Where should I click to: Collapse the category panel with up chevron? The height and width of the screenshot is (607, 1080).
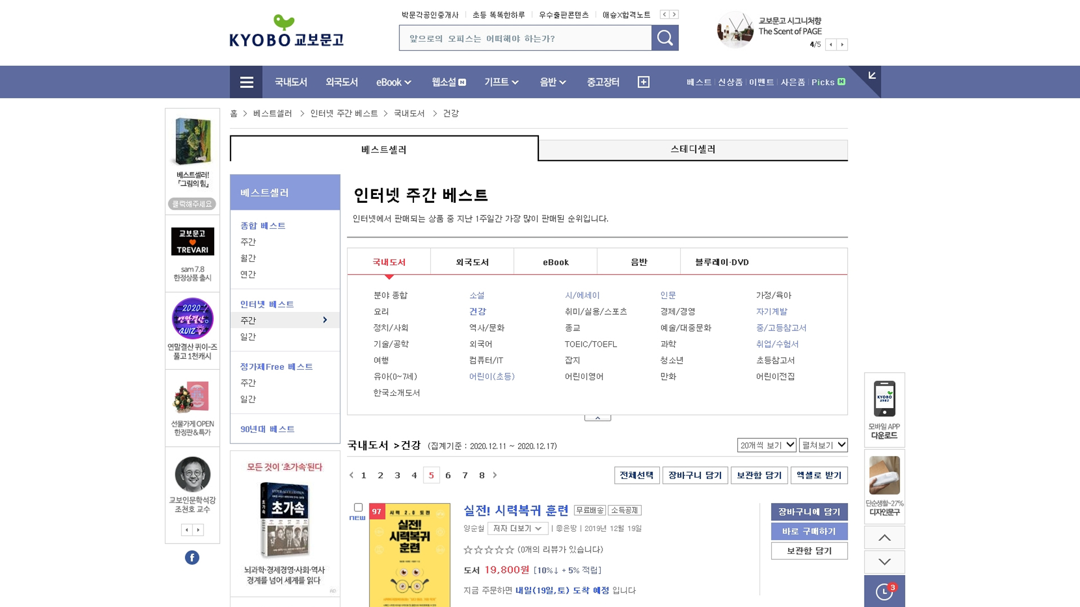coord(597,418)
